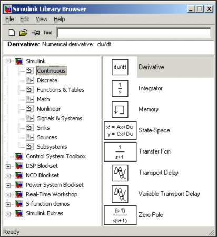The height and width of the screenshot is (237, 217).
Task: Select the Nonlinear tree label
Action: [48, 109]
